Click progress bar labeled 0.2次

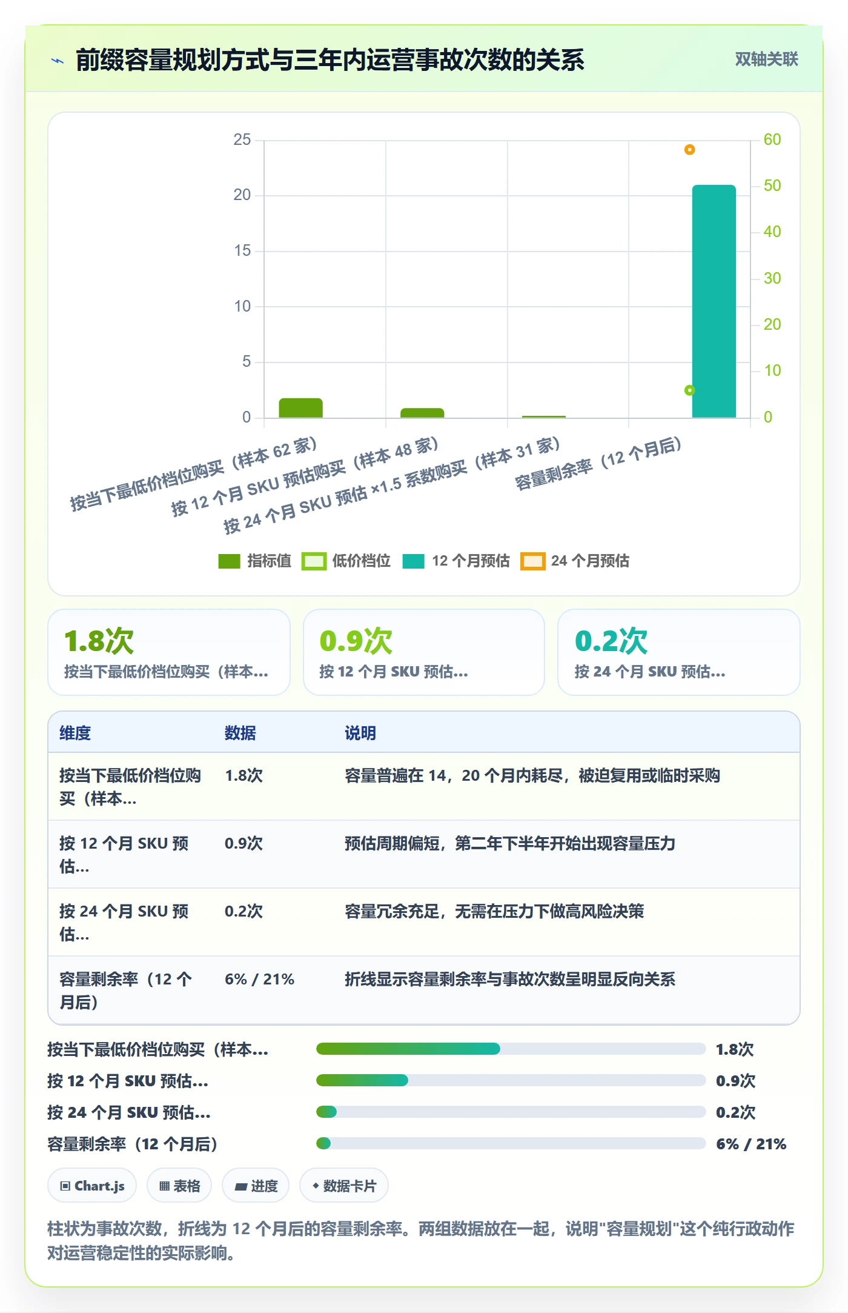pos(511,1112)
